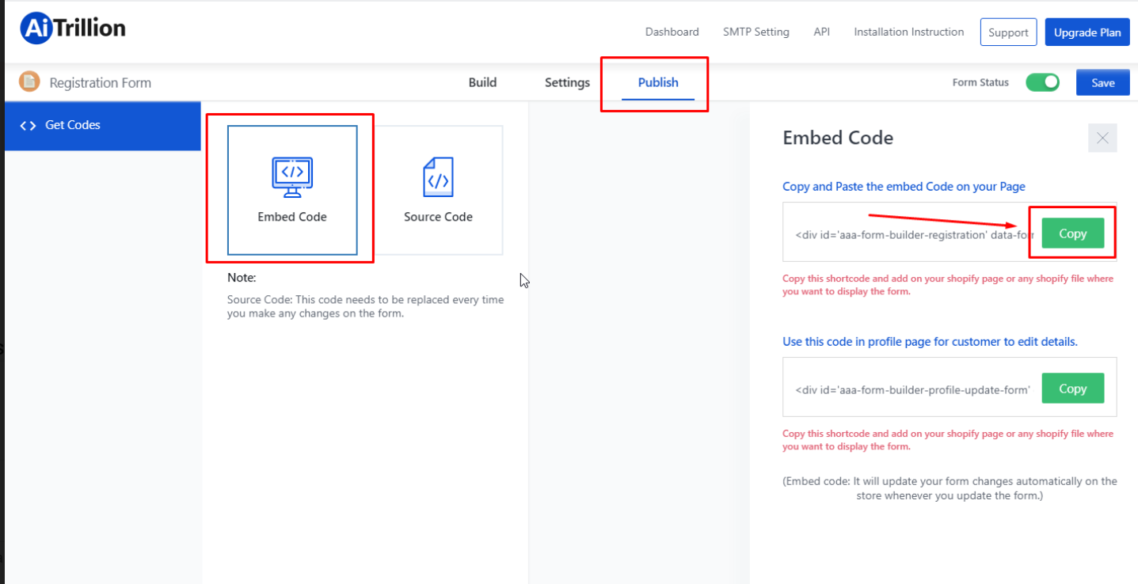Click 'Copy and Paste the embed Code' text
1138x584 pixels.
(x=904, y=187)
